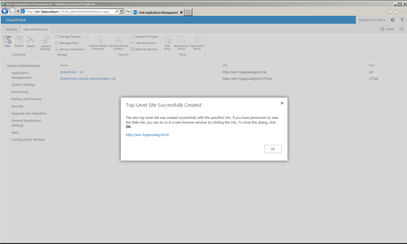Click the address bar search magnifier icon
Image resolution: width=407 pixels, height=244 pixels.
coord(117,11)
